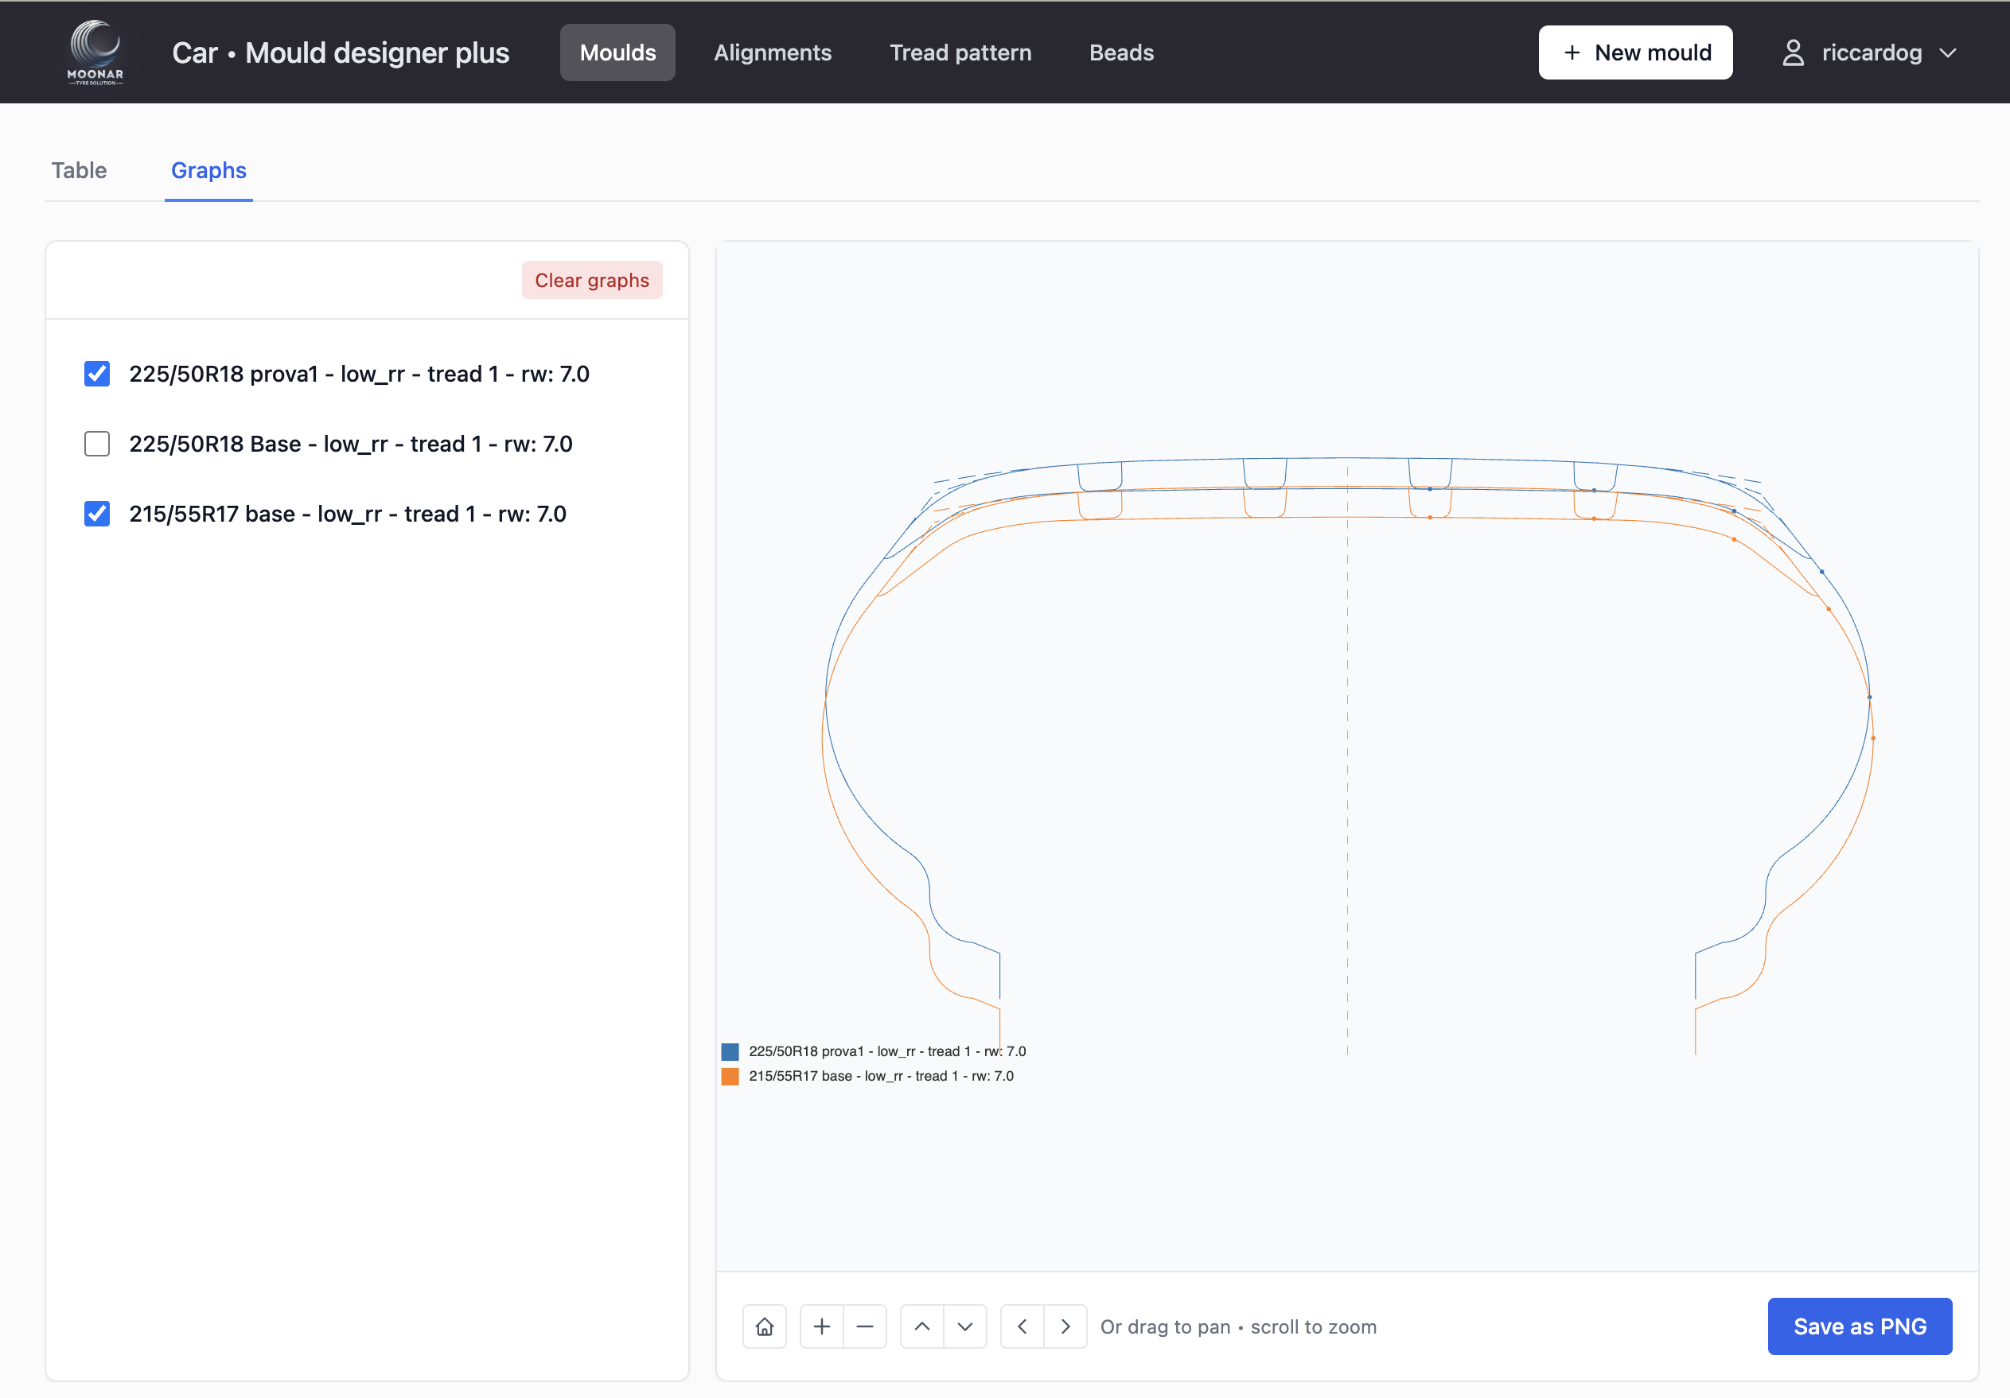Click the blue legend swatch for 225/50R18 prova1
Screen dimensions: 2010x1398
[x=730, y=1050]
